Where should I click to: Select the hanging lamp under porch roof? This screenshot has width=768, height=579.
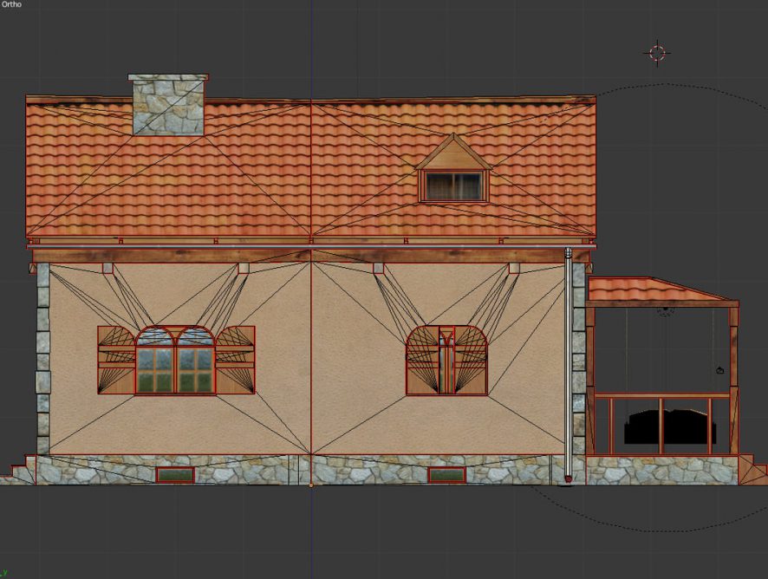tap(665, 310)
